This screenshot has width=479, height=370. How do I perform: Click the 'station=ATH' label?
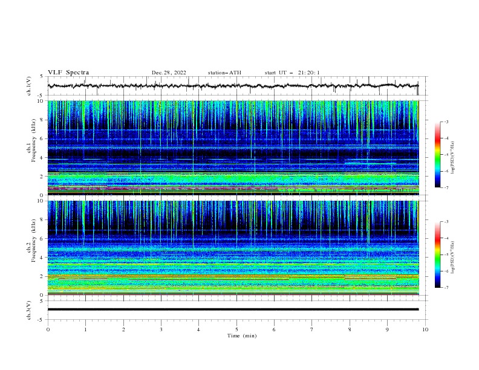(224, 73)
